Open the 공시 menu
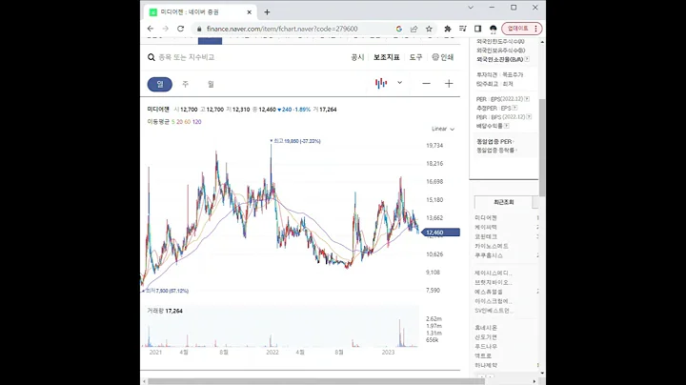Image resolution: width=686 pixels, height=385 pixels. tap(357, 57)
